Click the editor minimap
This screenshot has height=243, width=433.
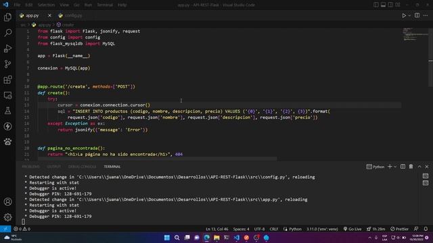click(x=414, y=34)
